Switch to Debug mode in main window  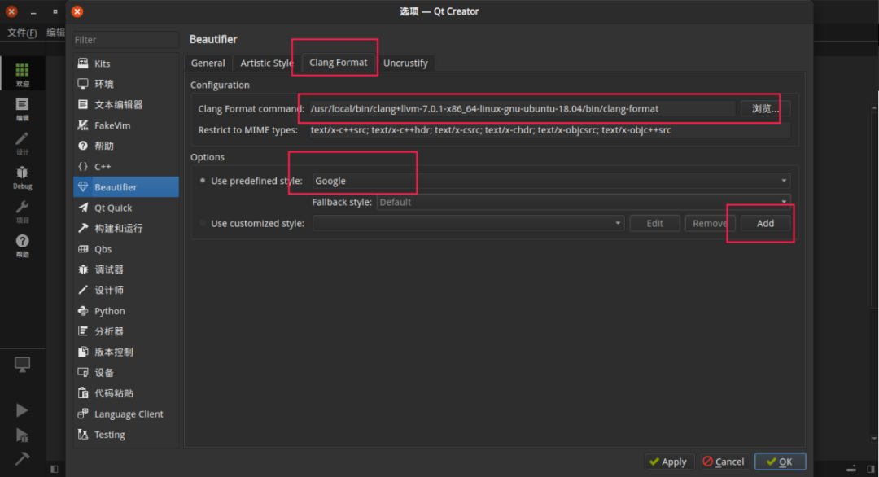pos(23,177)
